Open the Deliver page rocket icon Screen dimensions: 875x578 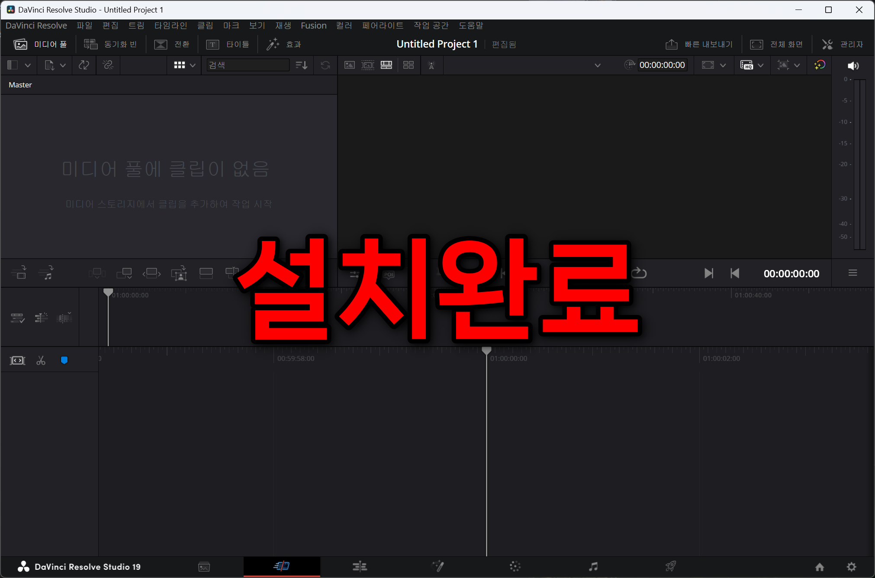coord(670,566)
